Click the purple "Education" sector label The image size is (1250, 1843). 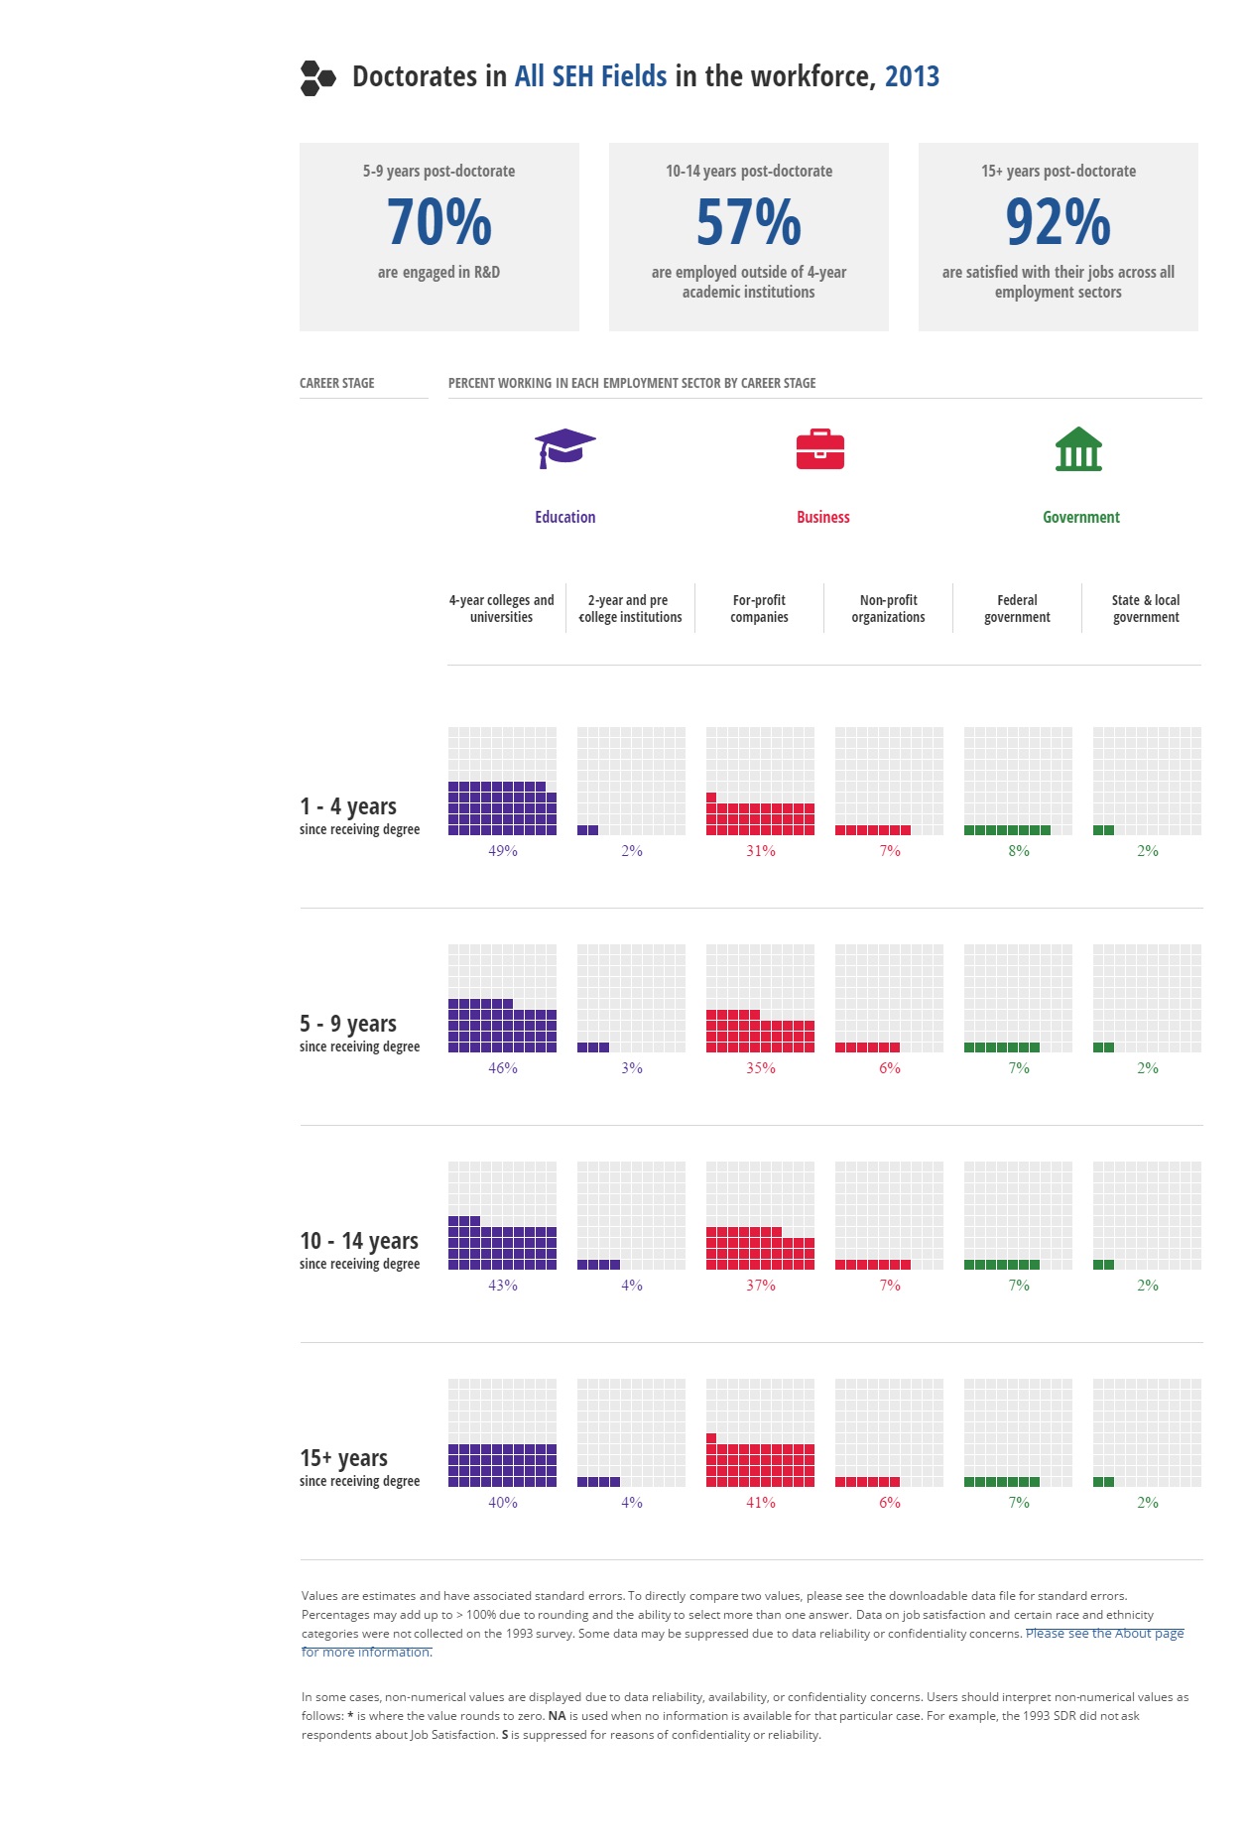pyautogui.click(x=564, y=517)
